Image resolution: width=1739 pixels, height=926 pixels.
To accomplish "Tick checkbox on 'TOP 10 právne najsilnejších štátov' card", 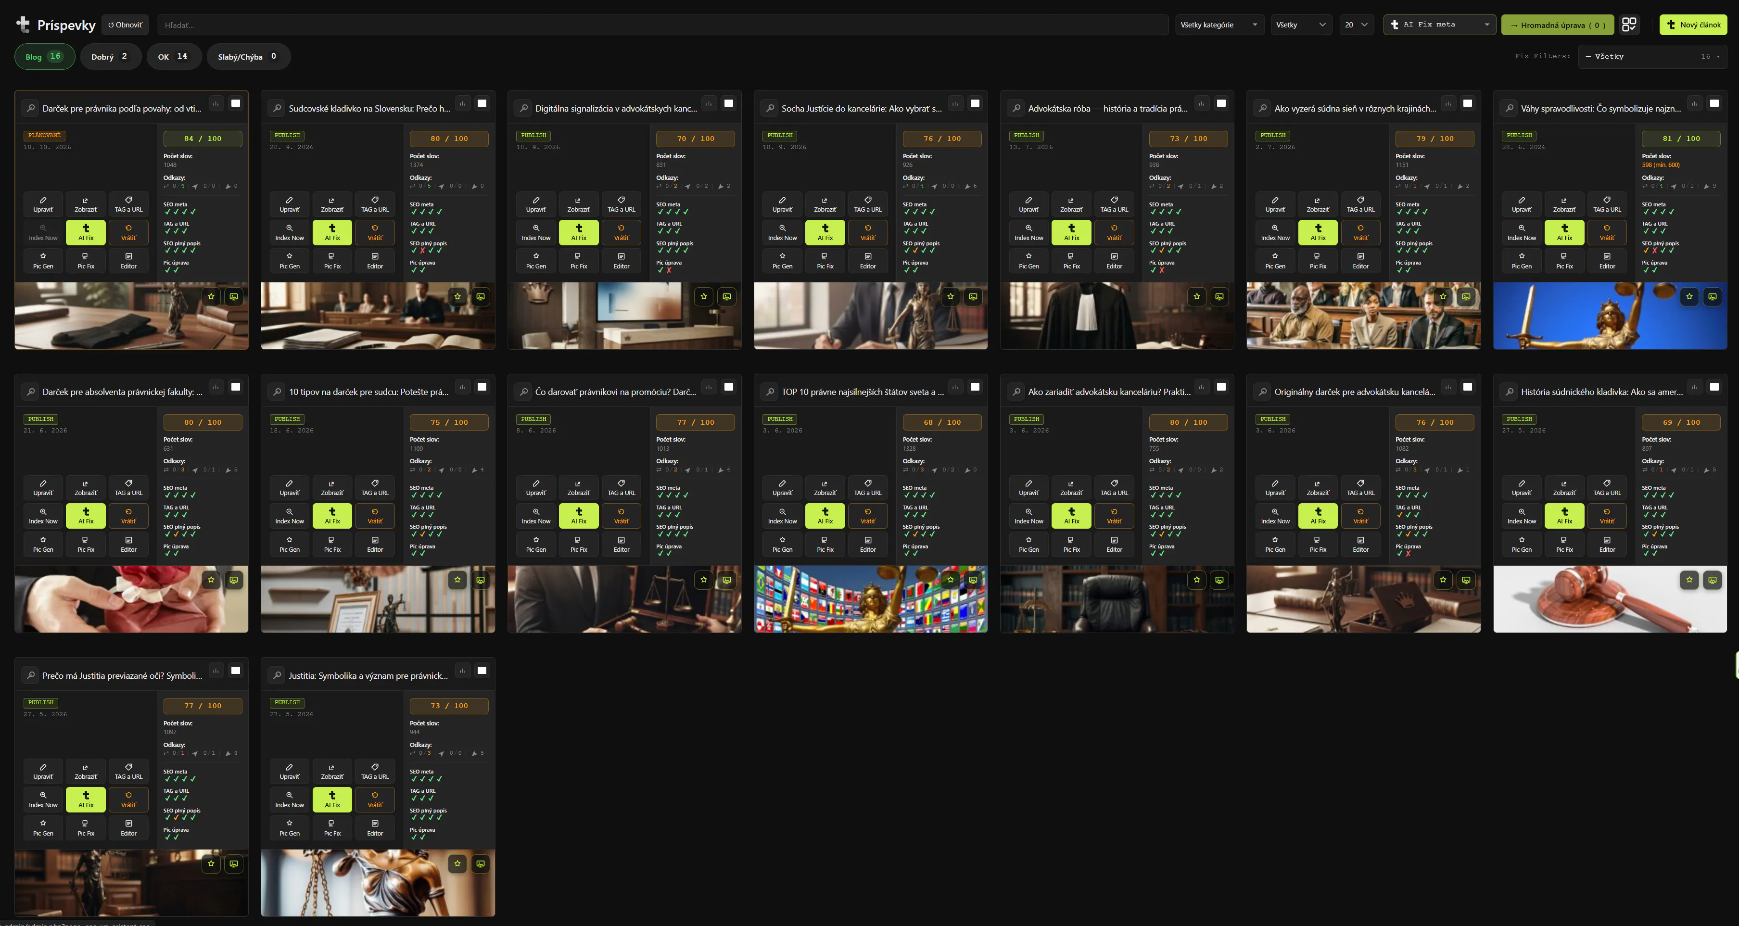I will 975,387.
